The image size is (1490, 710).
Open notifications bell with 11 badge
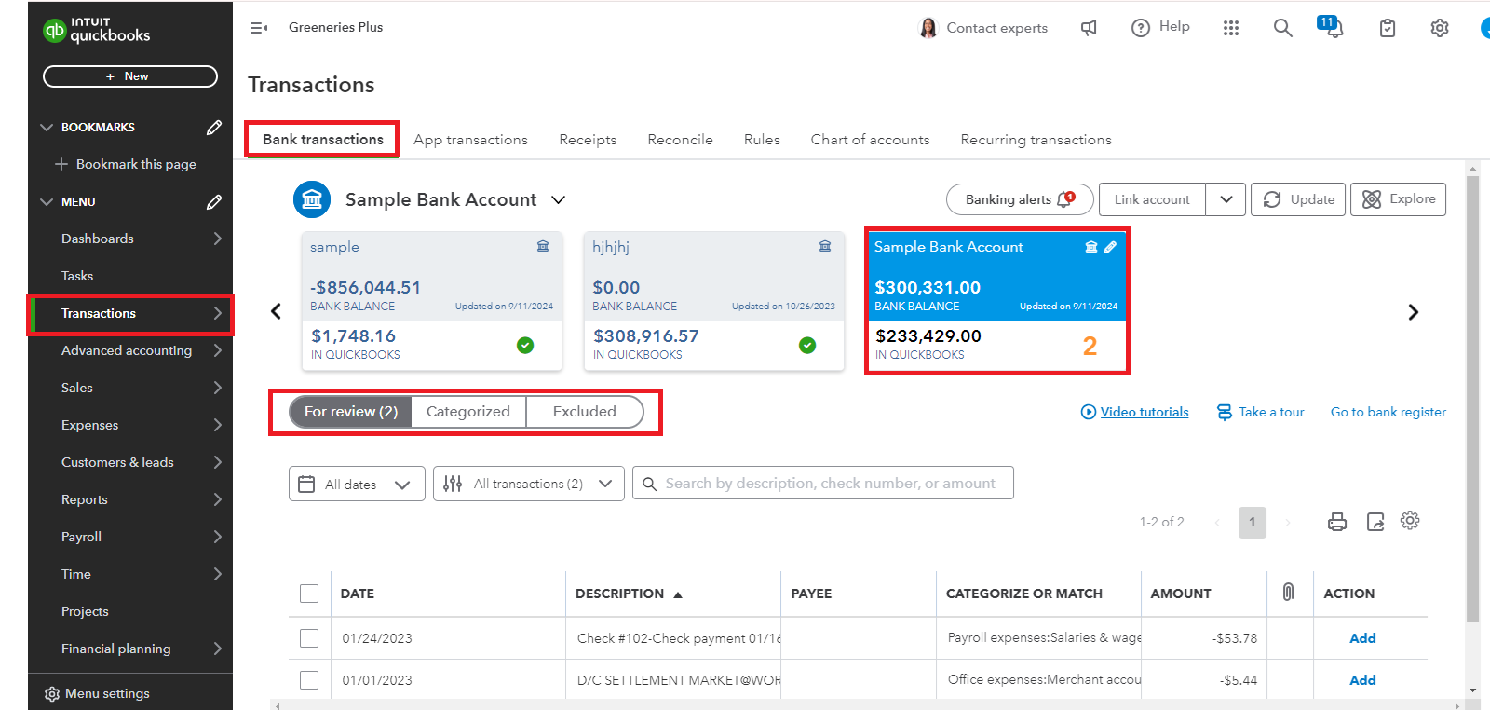pos(1331,26)
